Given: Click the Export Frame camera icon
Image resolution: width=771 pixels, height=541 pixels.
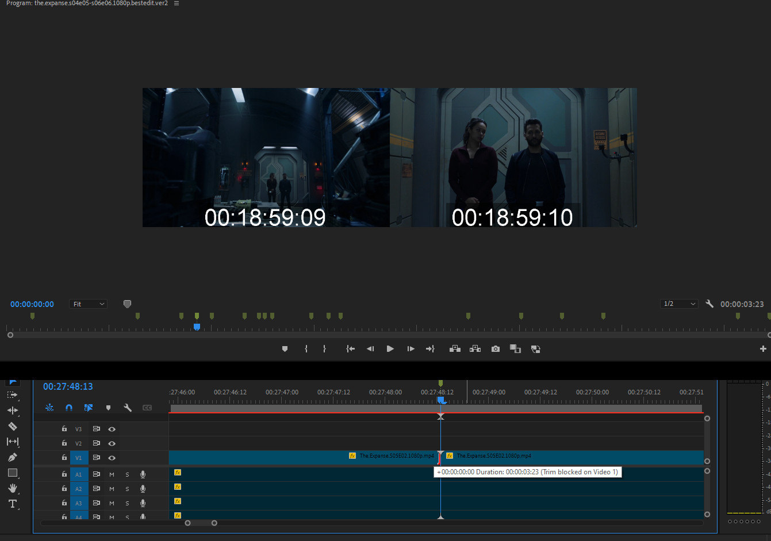Looking at the screenshot, I should (495, 349).
